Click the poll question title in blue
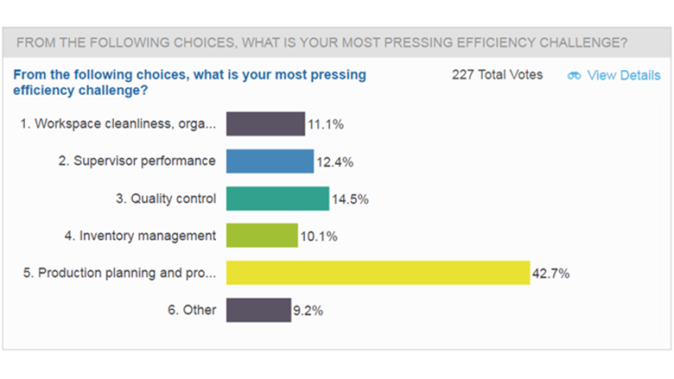The height and width of the screenshot is (379, 674). point(189,82)
